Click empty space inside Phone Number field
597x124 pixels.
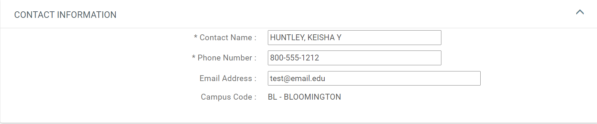(380, 58)
